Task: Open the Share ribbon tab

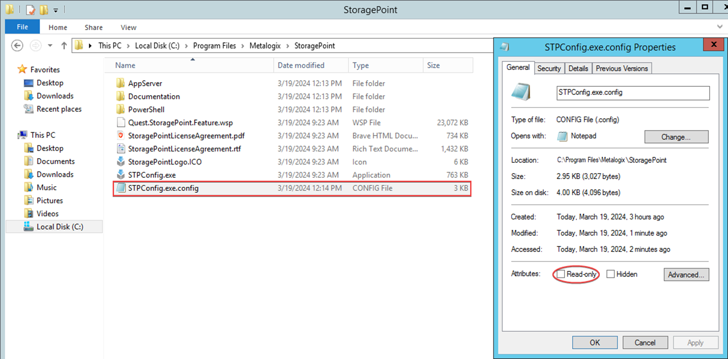Action: coord(93,28)
